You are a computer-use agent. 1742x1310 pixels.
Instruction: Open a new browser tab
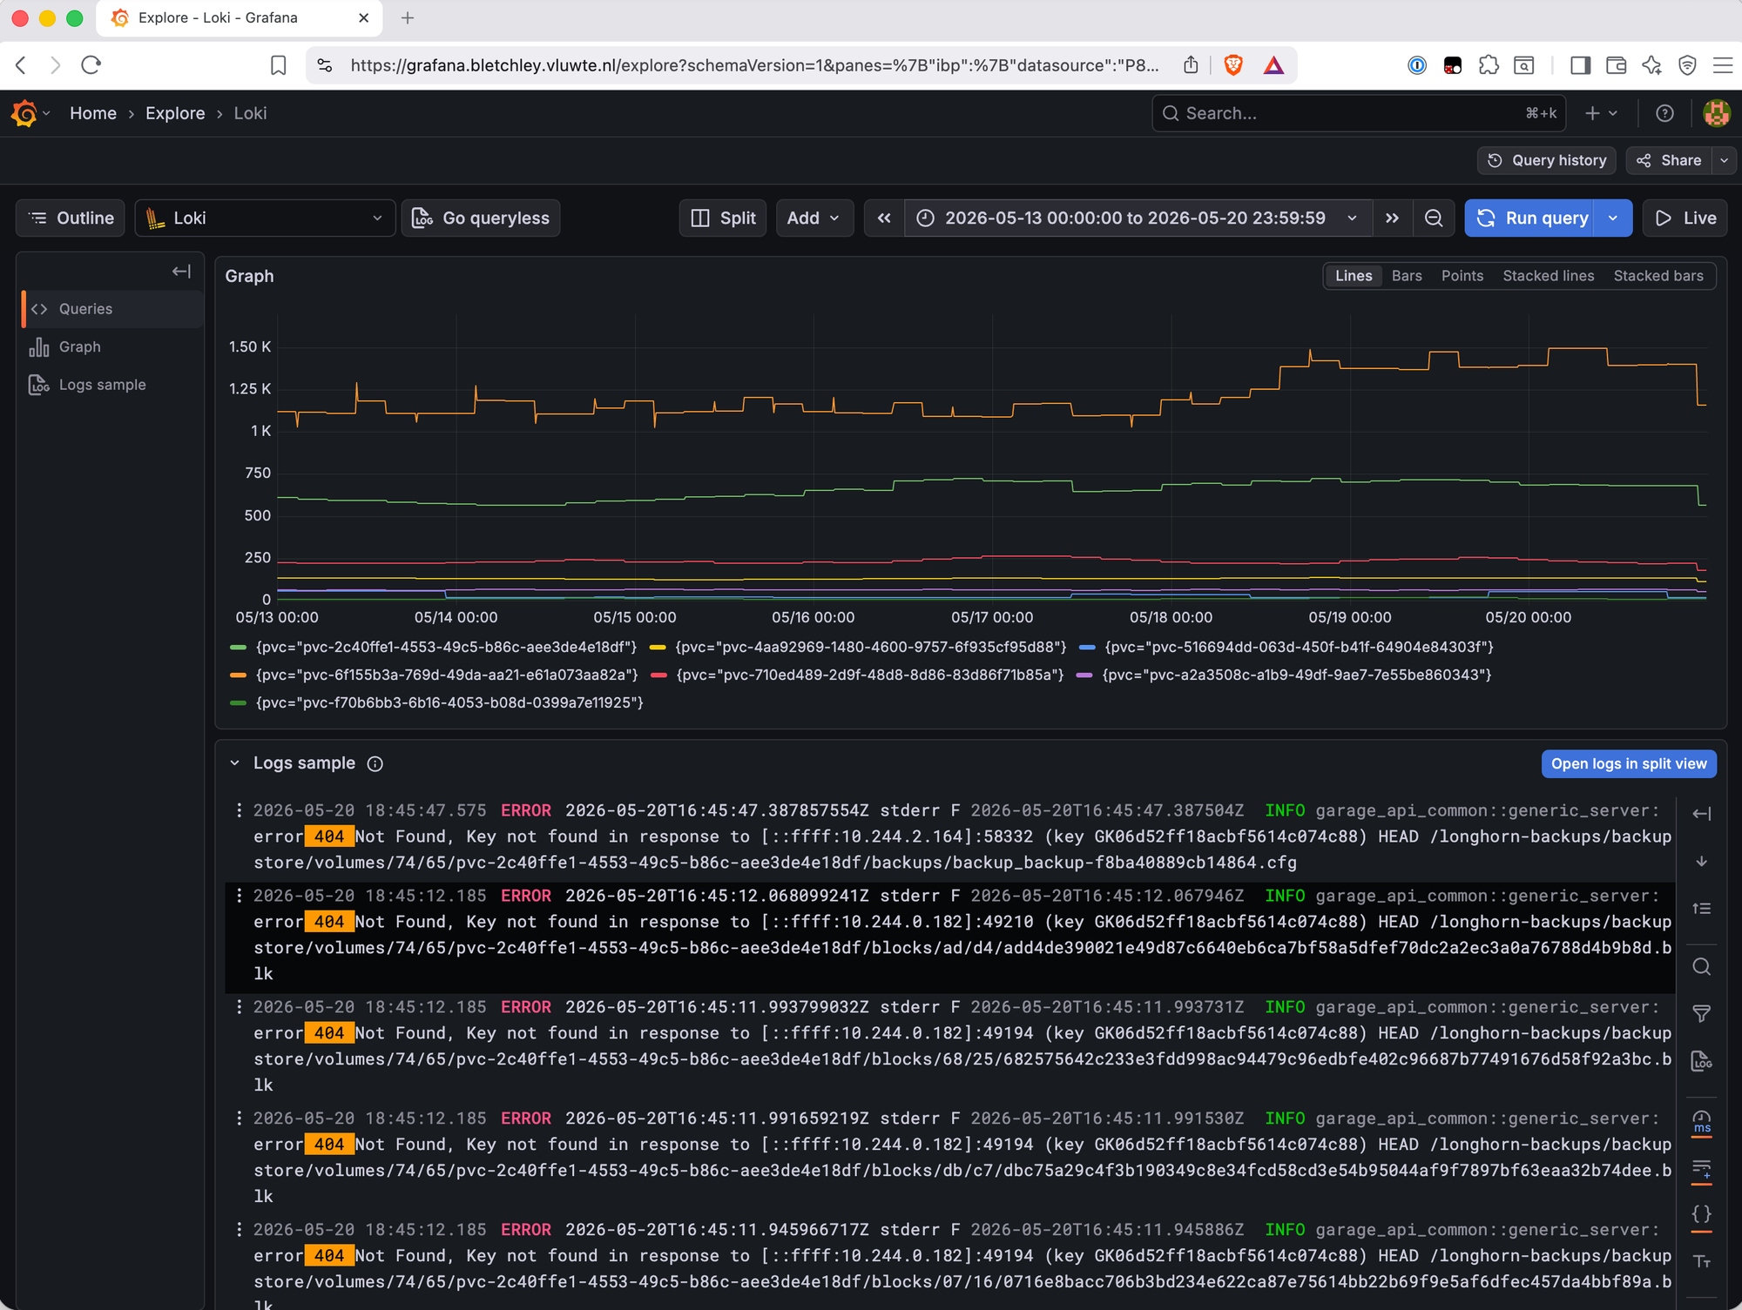point(408,18)
